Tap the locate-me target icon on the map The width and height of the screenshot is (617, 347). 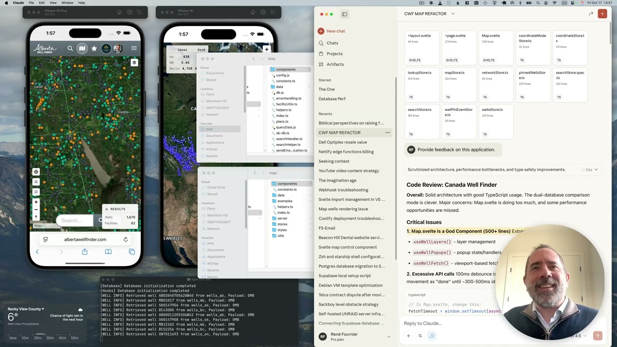point(36,172)
